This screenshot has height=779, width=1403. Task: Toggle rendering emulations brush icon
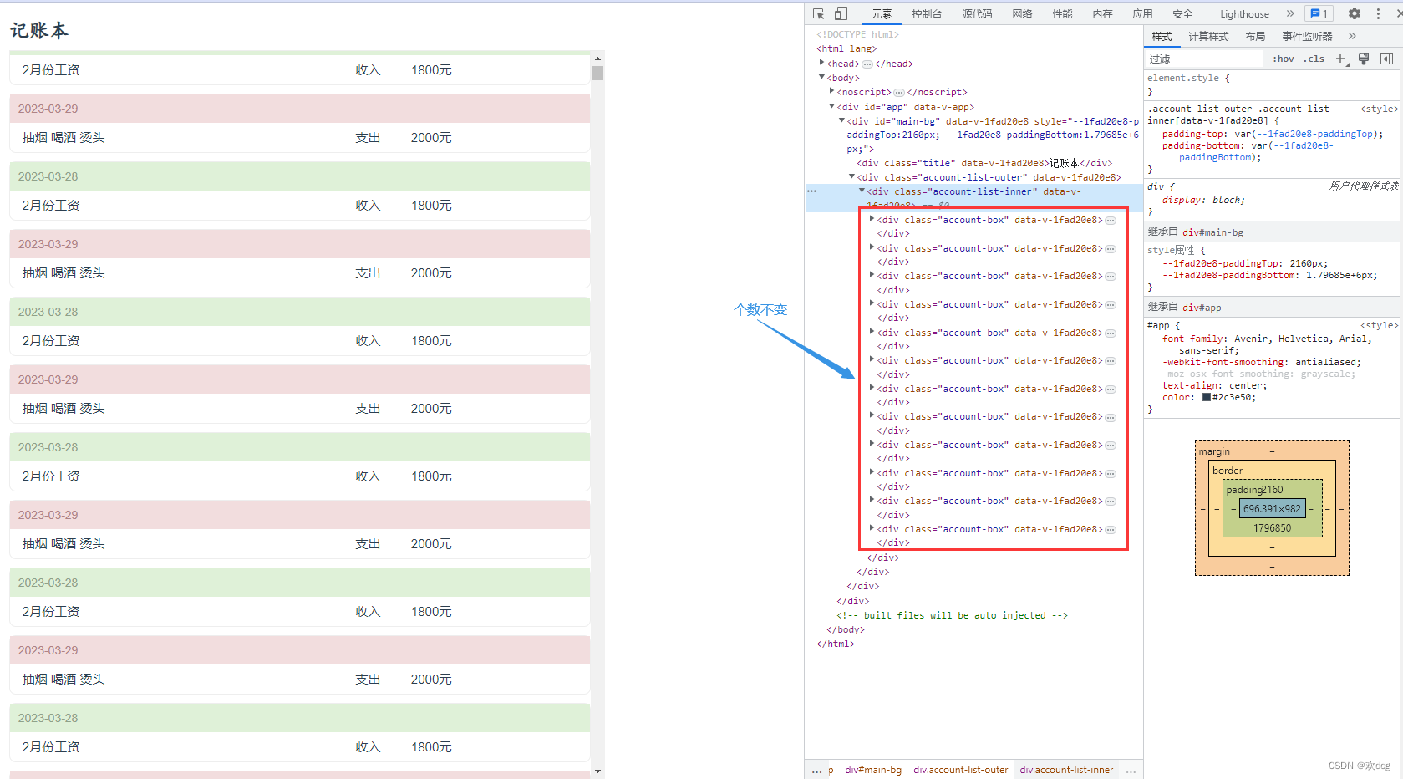pyautogui.click(x=1364, y=59)
